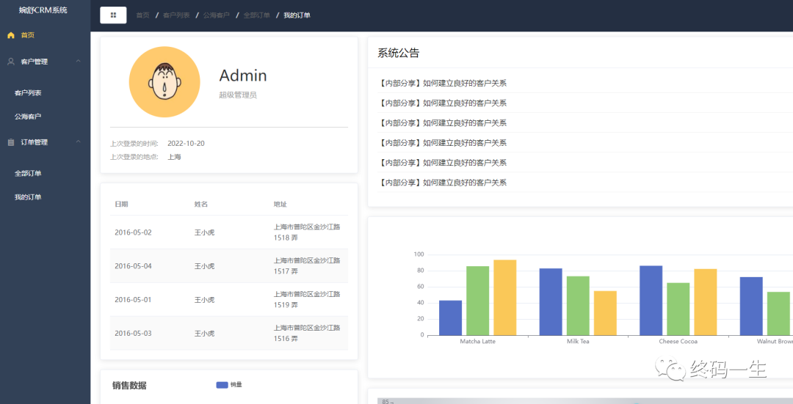Image resolution: width=793 pixels, height=404 pixels.
Task: Open 客户管理 sidebar menu
Action: pos(35,62)
